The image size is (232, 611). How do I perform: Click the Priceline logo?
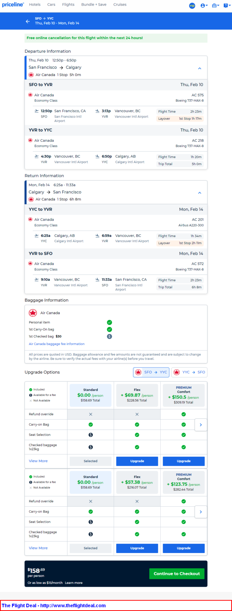(13, 5)
